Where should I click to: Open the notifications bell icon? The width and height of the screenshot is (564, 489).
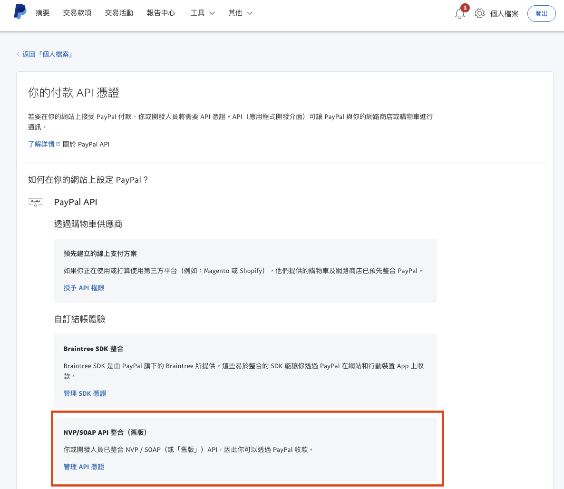coord(459,14)
